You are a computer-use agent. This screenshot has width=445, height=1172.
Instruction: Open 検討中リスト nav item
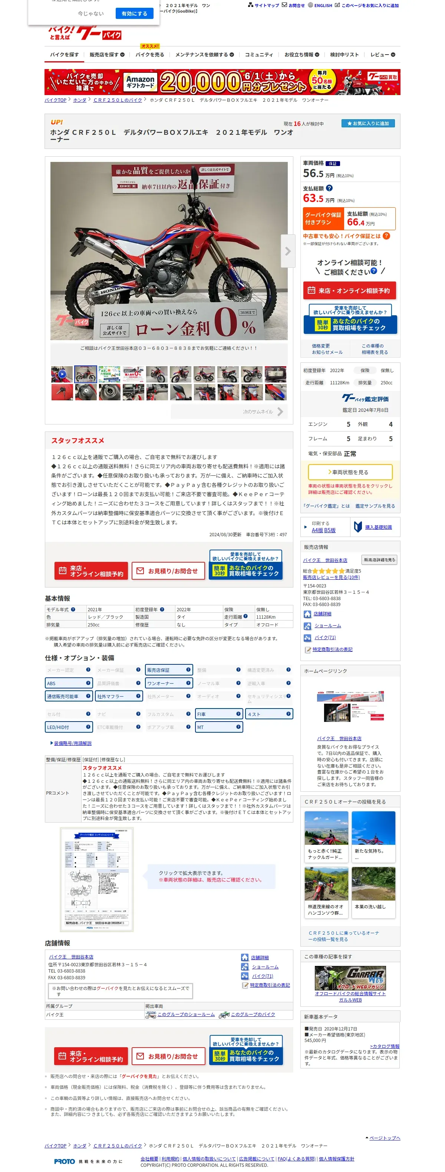[x=344, y=55]
